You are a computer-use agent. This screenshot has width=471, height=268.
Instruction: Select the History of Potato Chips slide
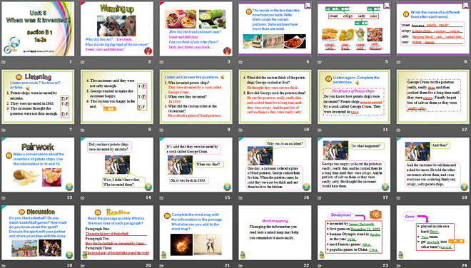[354, 97]
